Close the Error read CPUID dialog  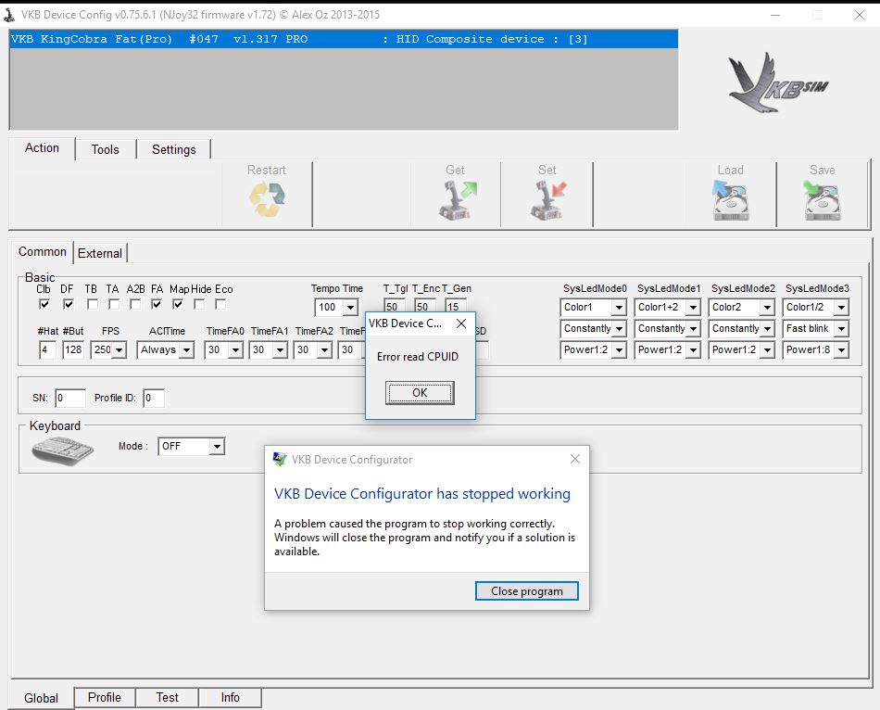pos(461,324)
